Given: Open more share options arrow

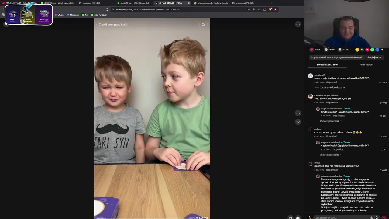Looking at the screenshot, I should [382, 50].
